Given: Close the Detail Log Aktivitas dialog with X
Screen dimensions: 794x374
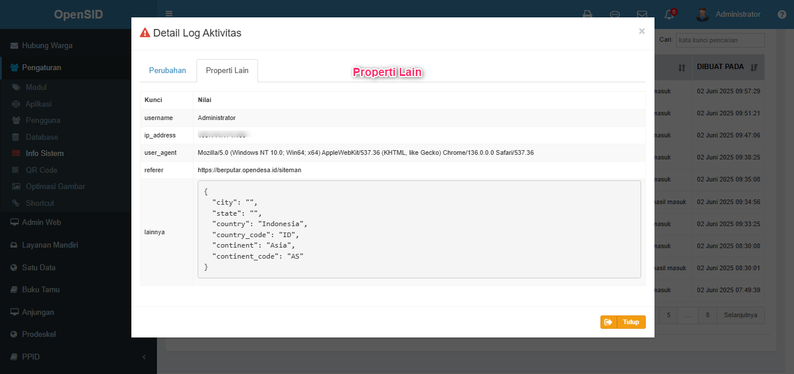Looking at the screenshot, I should click(642, 31).
